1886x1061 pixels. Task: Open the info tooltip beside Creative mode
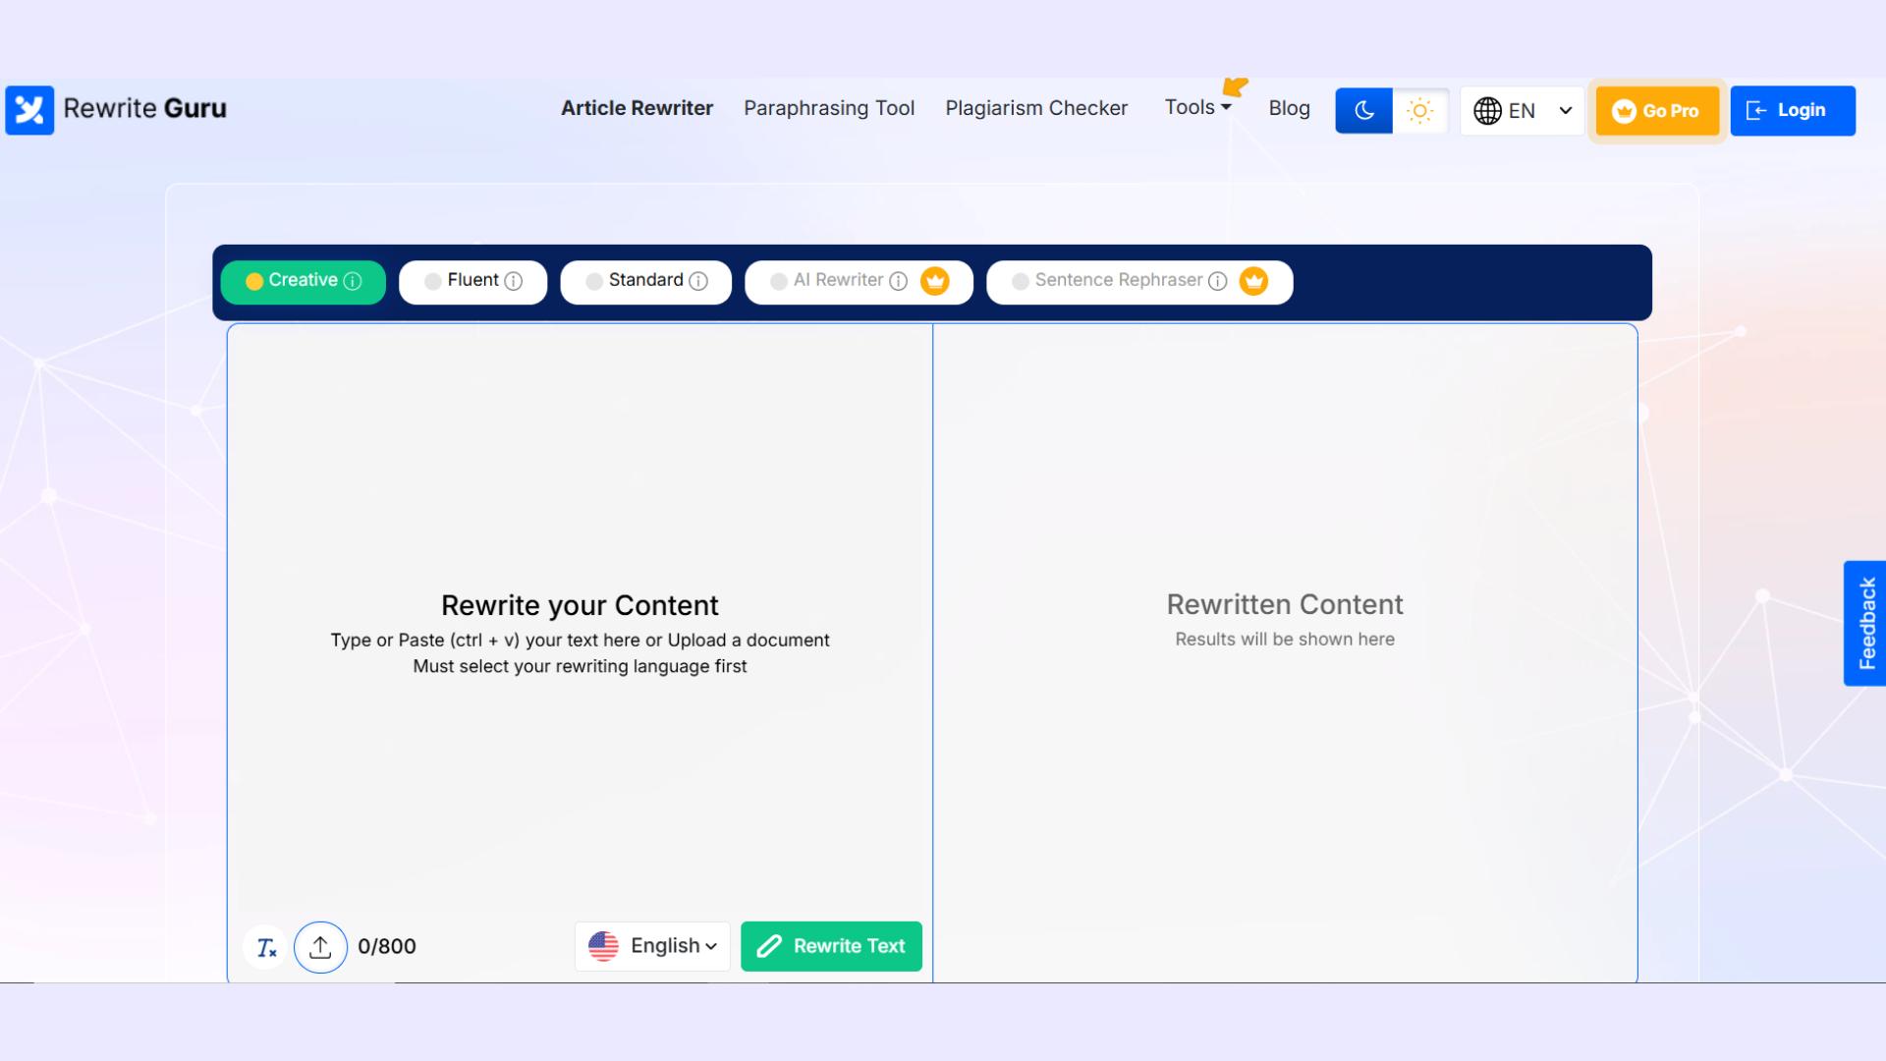tap(351, 281)
